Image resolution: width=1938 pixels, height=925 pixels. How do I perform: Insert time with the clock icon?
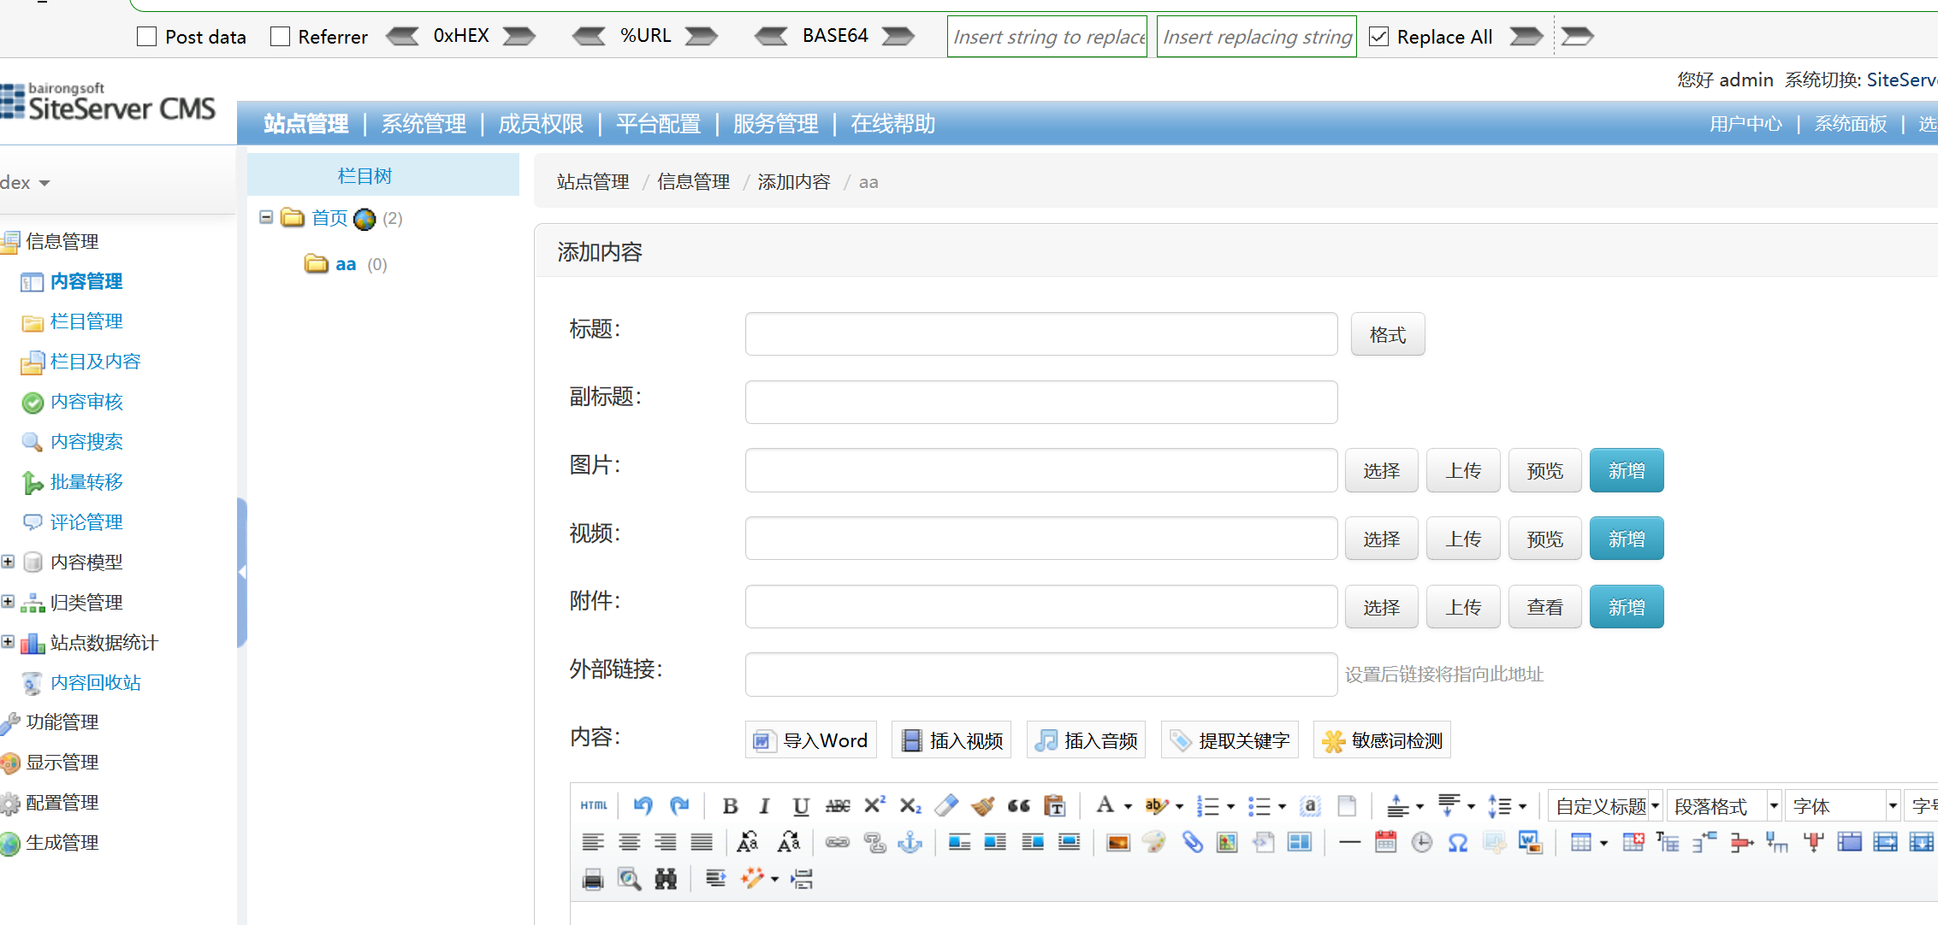pyautogui.click(x=1422, y=842)
